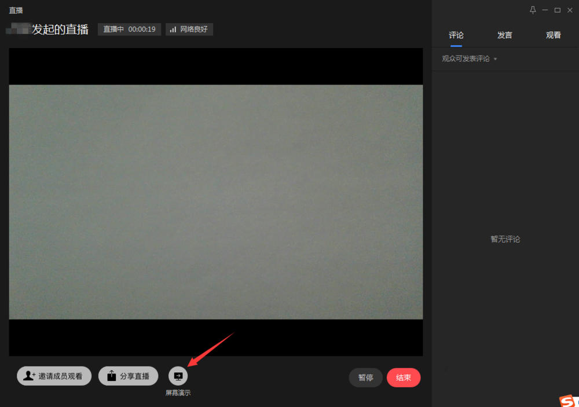Click the 分享直播 share button
This screenshot has width=579, height=407.
[x=128, y=376]
